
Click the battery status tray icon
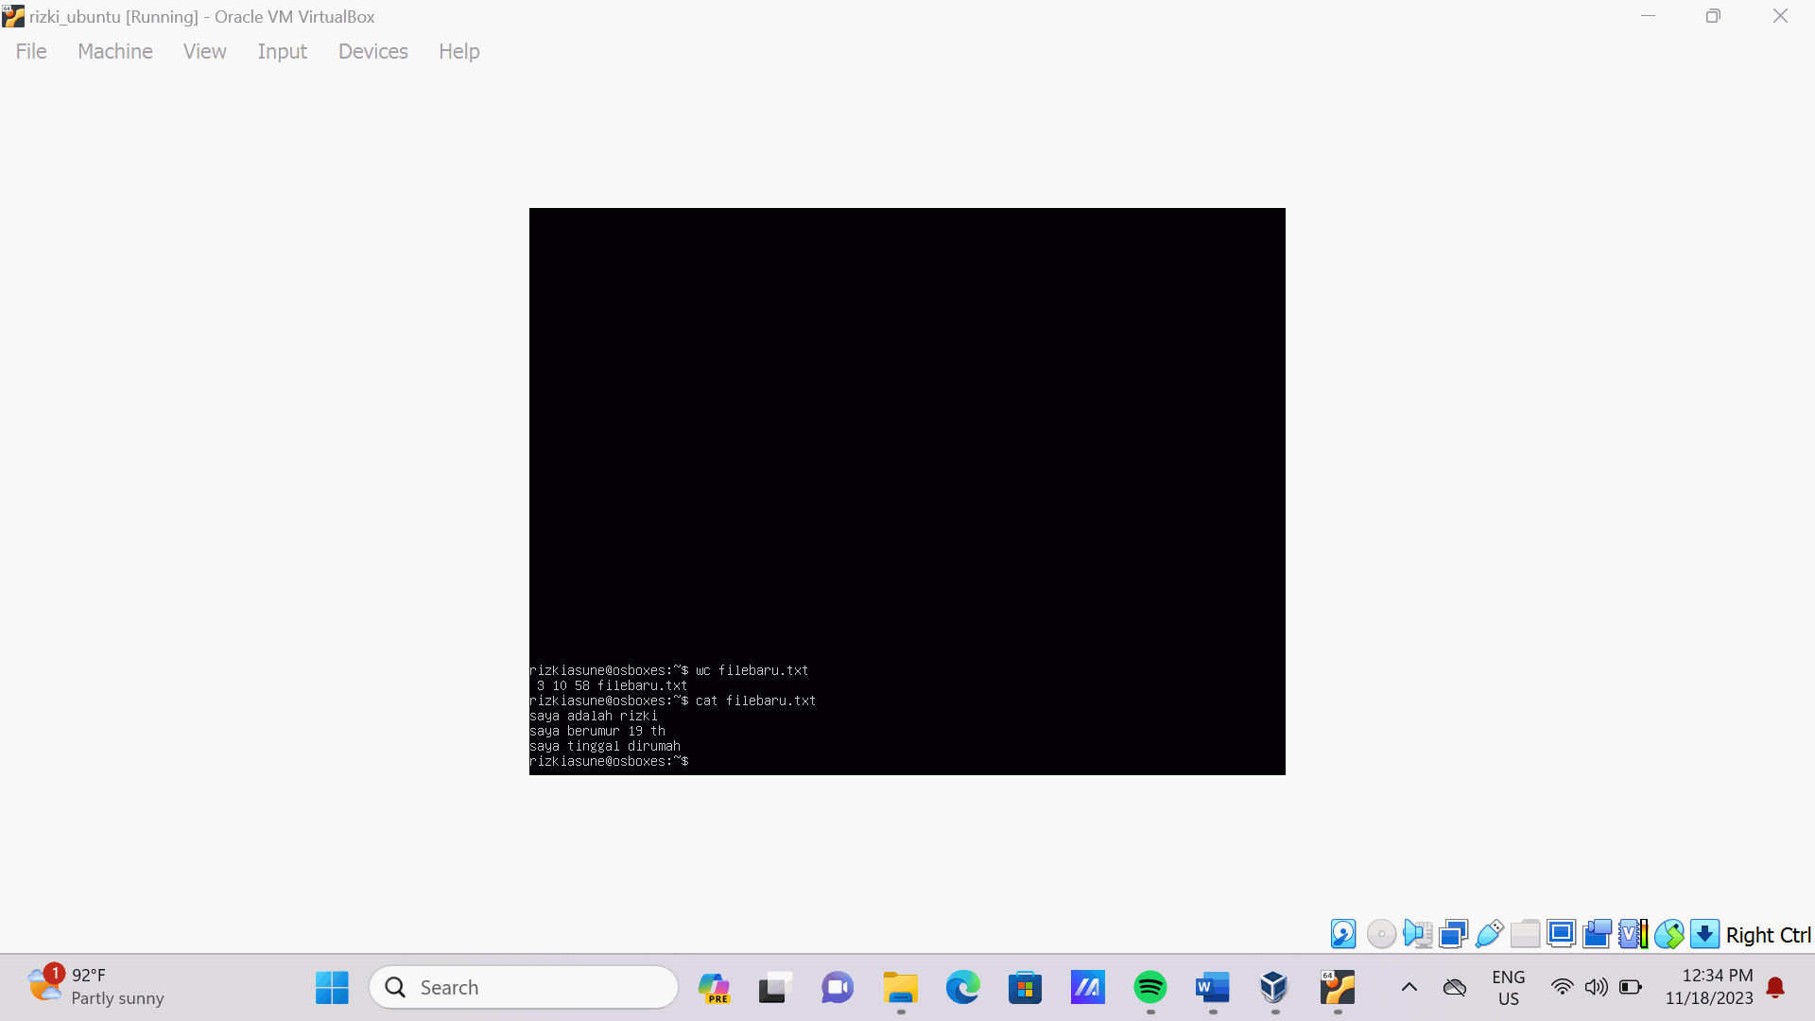tap(1631, 987)
